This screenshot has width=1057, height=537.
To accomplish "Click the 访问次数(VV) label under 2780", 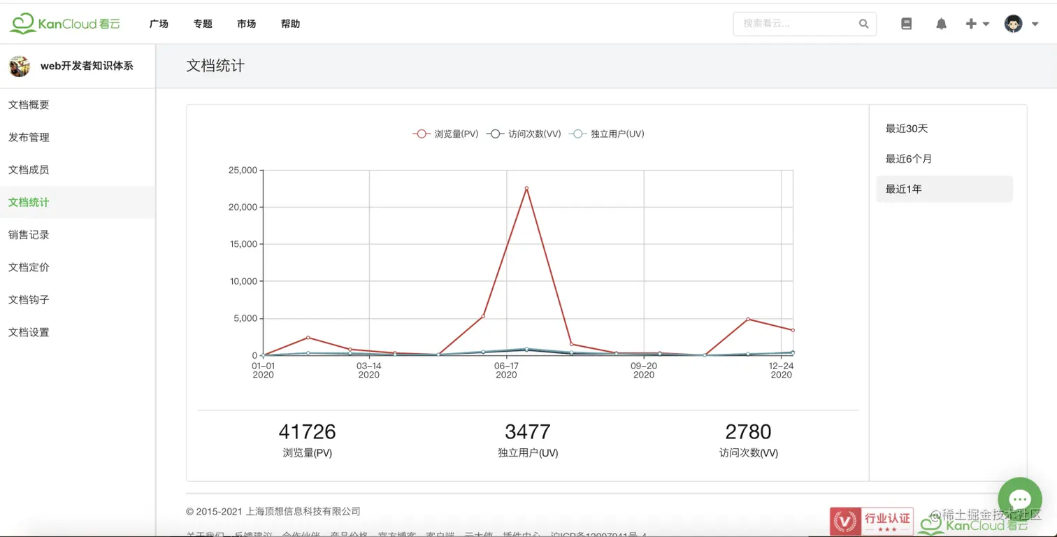I will tap(748, 453).
